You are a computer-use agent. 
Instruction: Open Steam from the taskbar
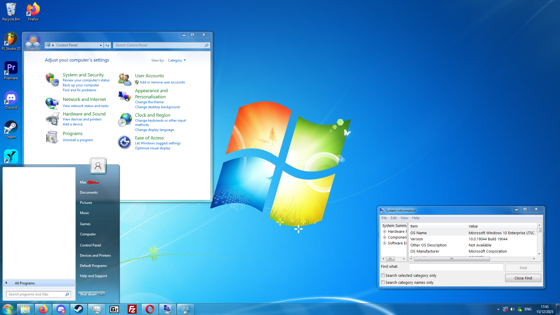(x=78, y=309)
